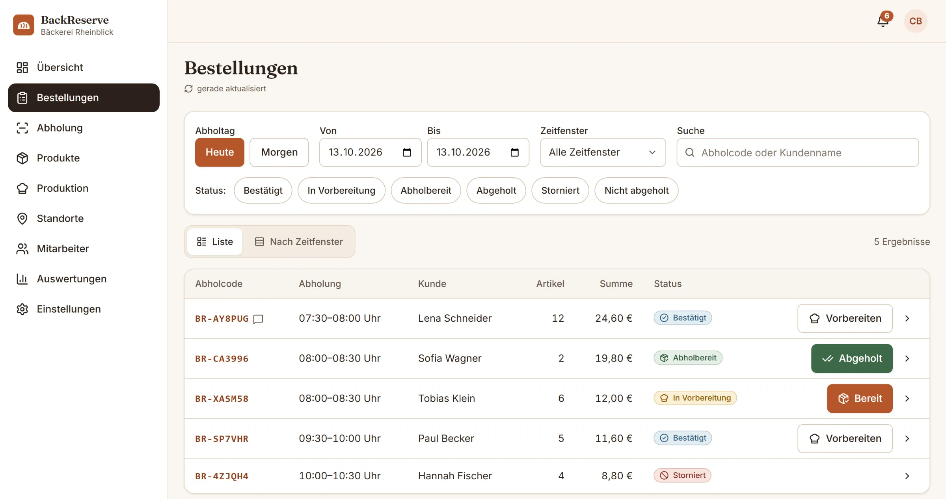Viewport: 946px width, 499px height.
Task: Open Auswertungen reports
Action: [x=84, y=279]
